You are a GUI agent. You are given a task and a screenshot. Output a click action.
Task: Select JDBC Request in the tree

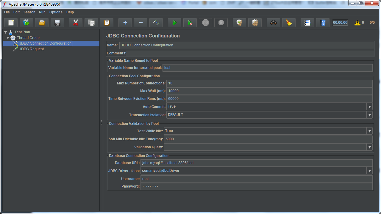pyautogui.click(x=32, y=49)
